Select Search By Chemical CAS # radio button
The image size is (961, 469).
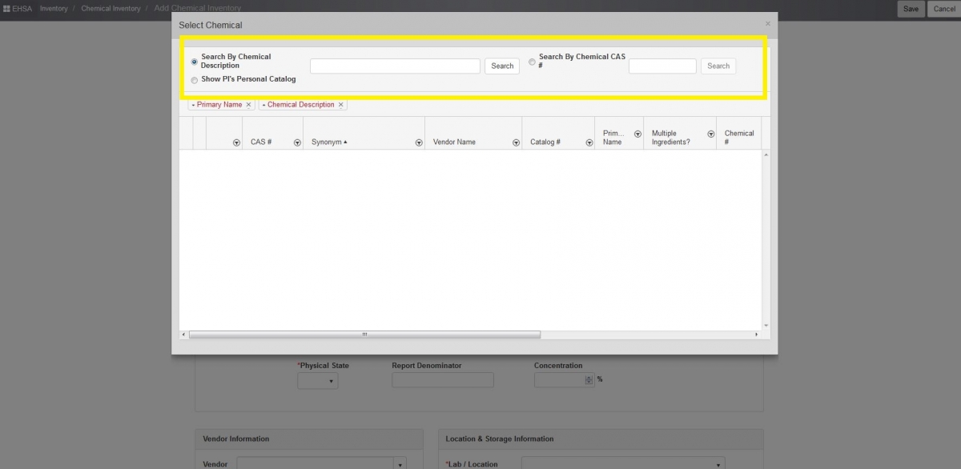coord(532,62)
